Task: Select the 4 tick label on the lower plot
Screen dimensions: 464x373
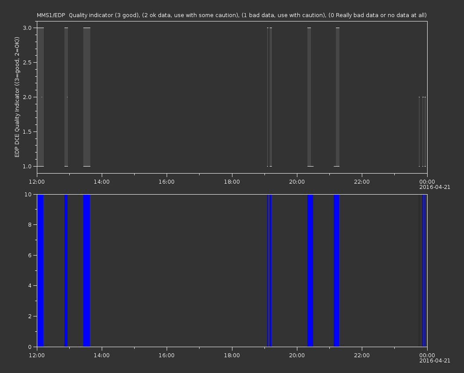Action: (x=30, y=286)
